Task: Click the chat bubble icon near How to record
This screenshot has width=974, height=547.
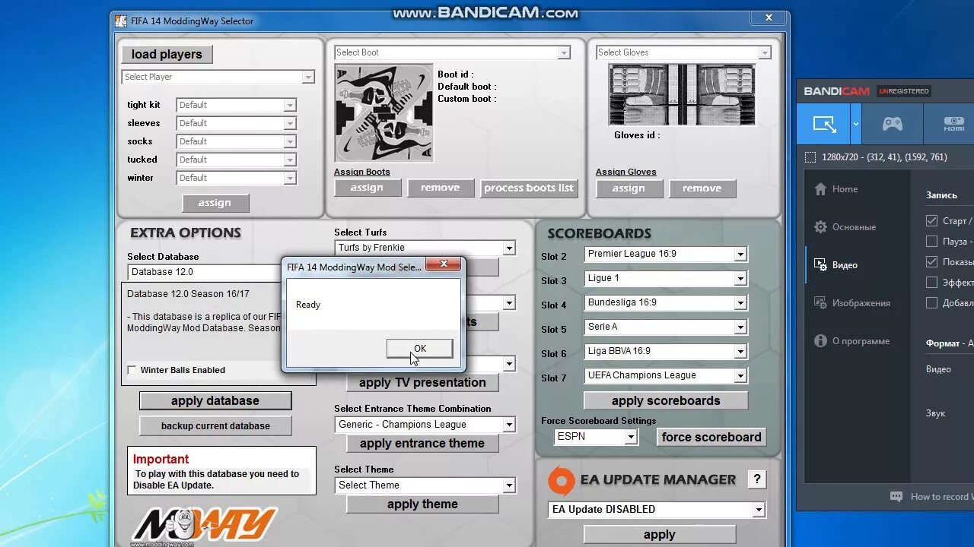Action: pos(896,497)
